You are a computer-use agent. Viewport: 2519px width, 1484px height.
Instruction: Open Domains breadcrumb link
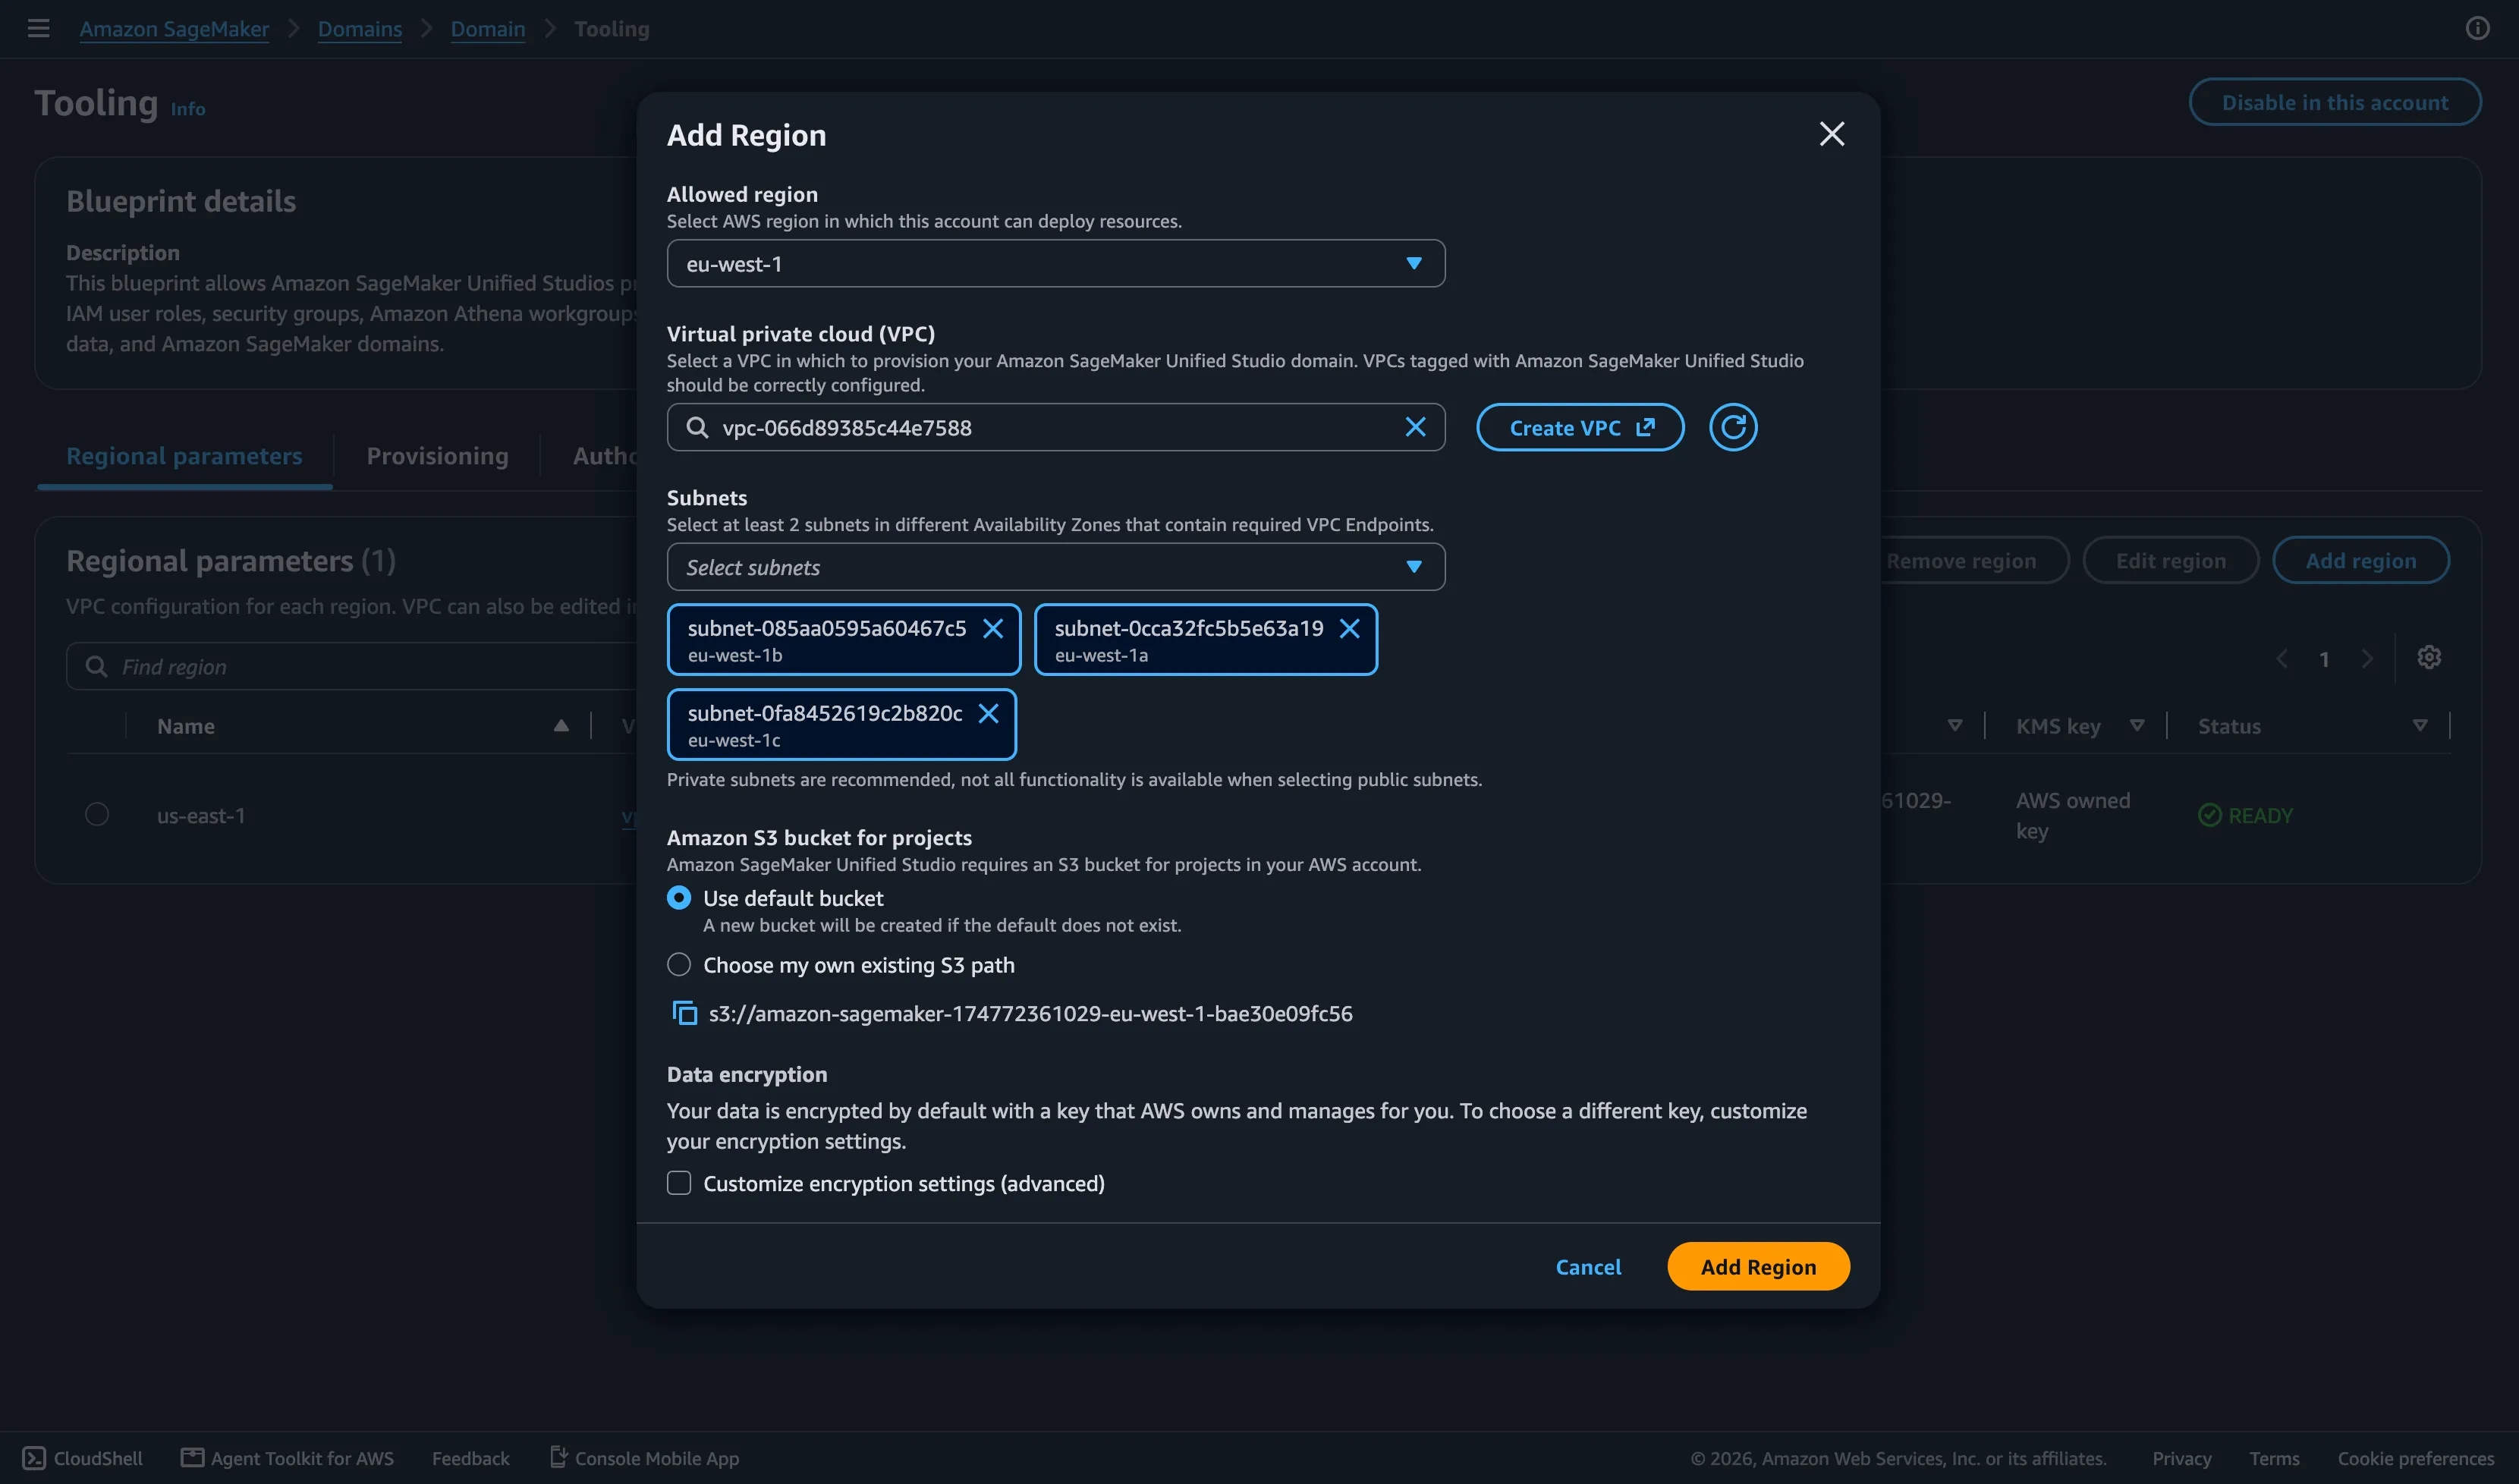point(360,29)
